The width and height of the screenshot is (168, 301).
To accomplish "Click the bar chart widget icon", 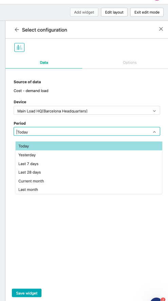I will point(19,48).
